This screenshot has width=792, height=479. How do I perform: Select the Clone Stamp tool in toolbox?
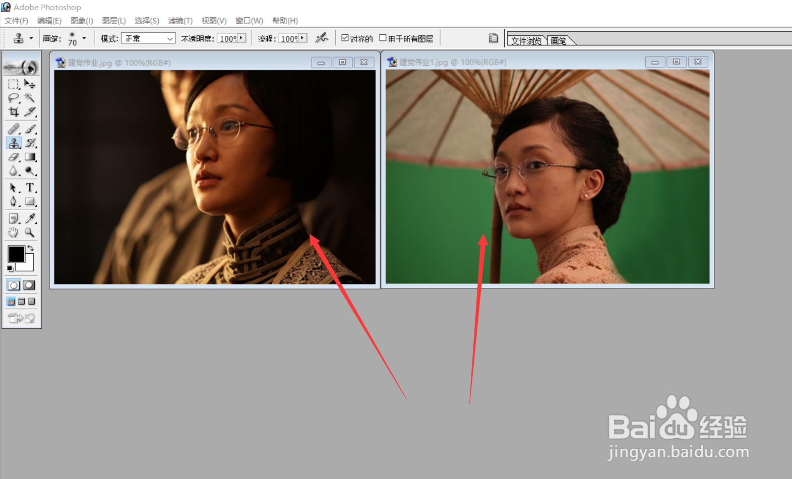pyautogui.click(x=14, y=143)
